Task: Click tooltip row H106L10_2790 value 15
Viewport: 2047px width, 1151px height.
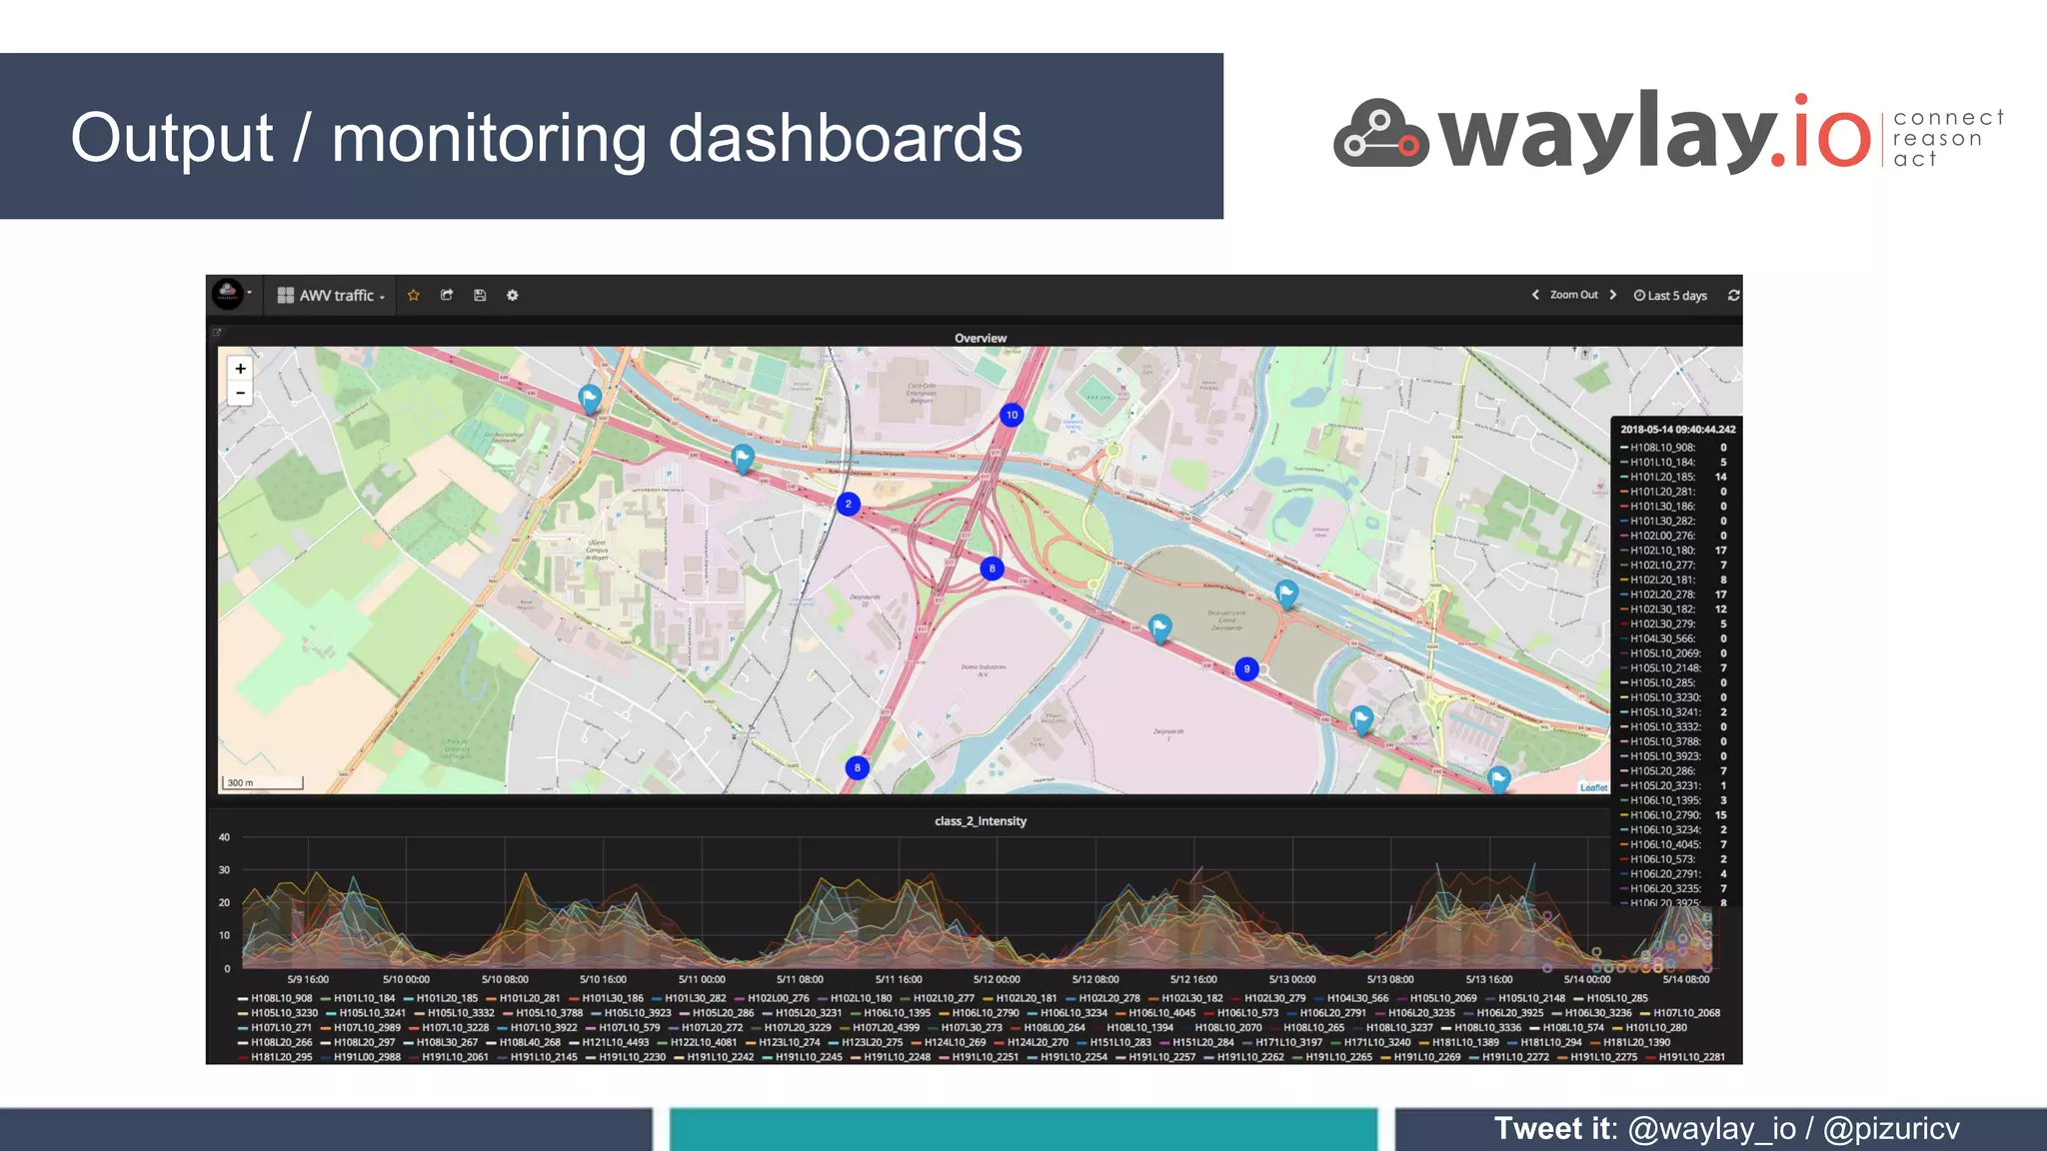Action: point(1674,815)
